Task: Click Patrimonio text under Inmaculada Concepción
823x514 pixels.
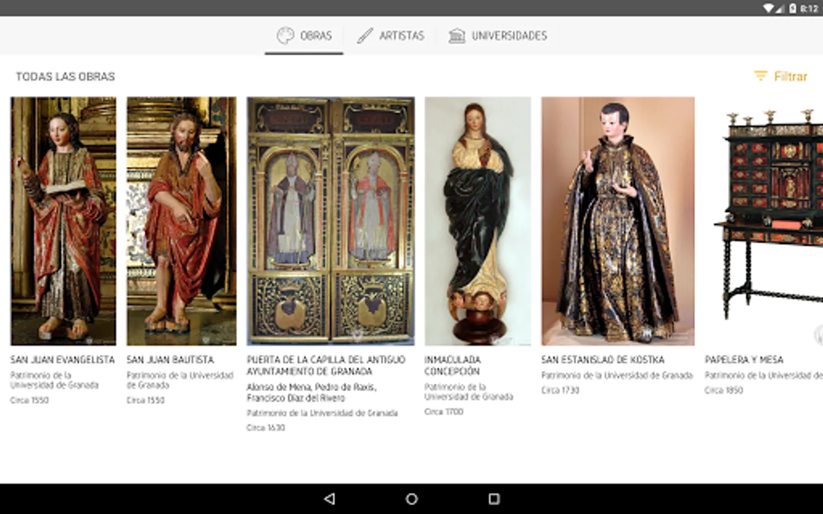Action: tap(469, 392)
